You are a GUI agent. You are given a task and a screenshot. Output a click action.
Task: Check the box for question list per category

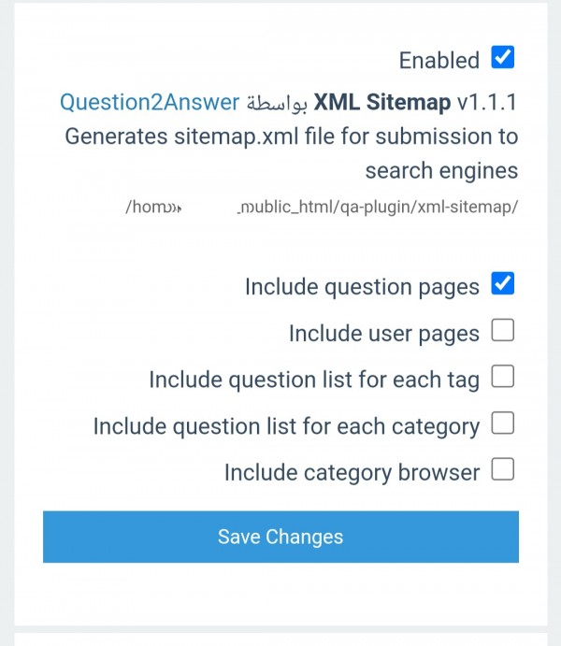pyautogui.click(x=503, y=423)
